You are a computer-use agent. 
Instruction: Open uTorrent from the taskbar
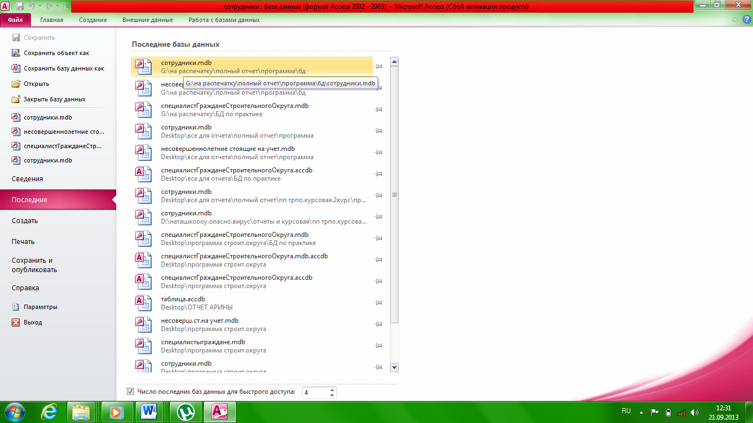pos(186,412)
